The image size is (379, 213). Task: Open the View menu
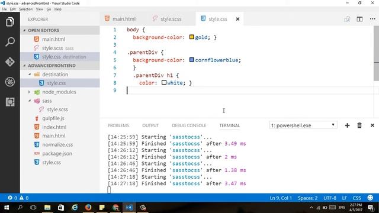pyautogui.click(x=40, y=9)
